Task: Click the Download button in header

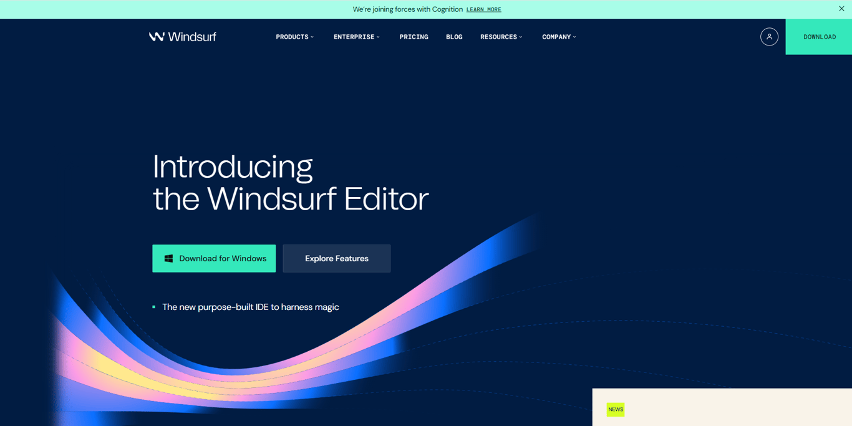Action: [819, 37]
